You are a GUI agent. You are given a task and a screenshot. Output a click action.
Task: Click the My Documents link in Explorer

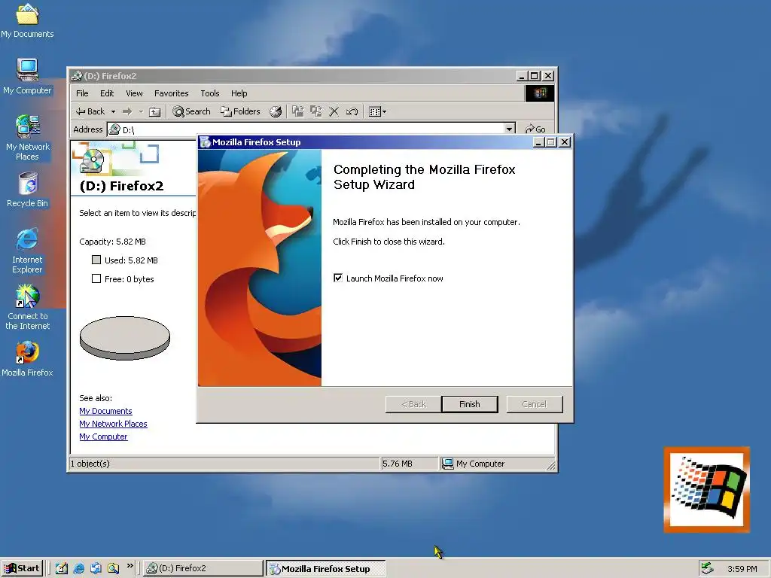pyautogui.click(x=105, y=411)
